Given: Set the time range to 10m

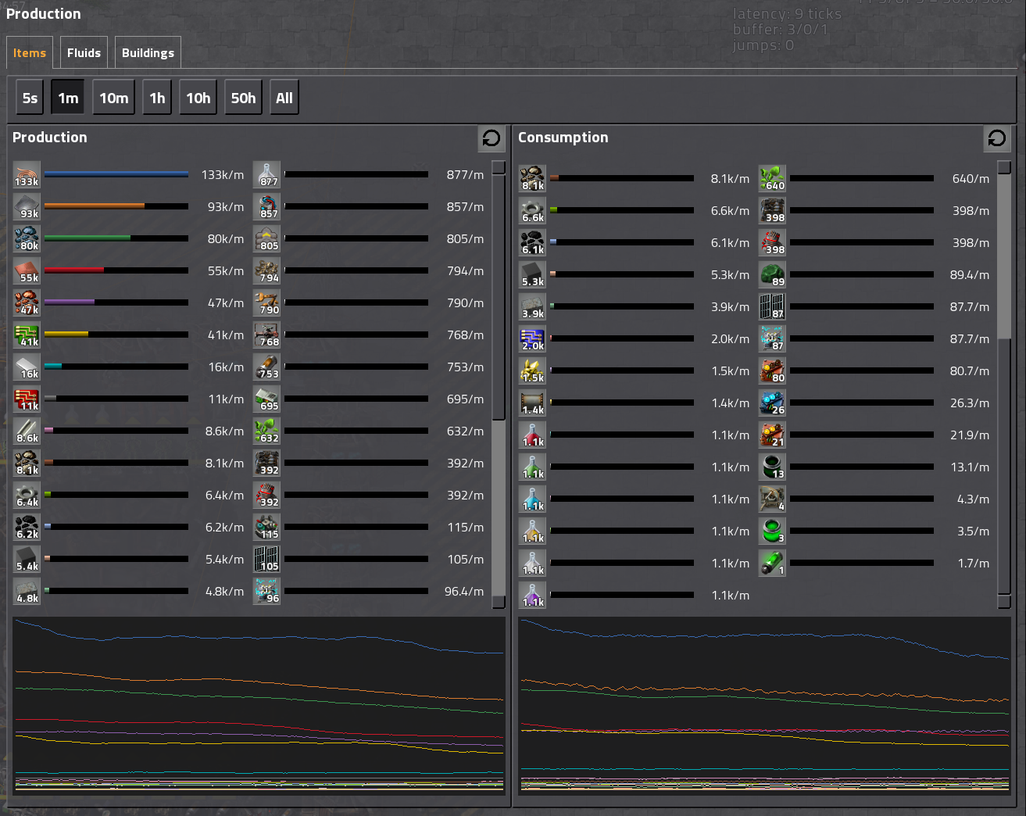Looking at the screenshot, I should point(113,98).
